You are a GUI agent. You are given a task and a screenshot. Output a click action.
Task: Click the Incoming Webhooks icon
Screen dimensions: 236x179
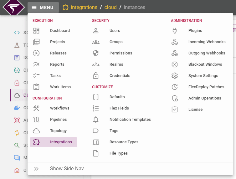tap(175, 42)
